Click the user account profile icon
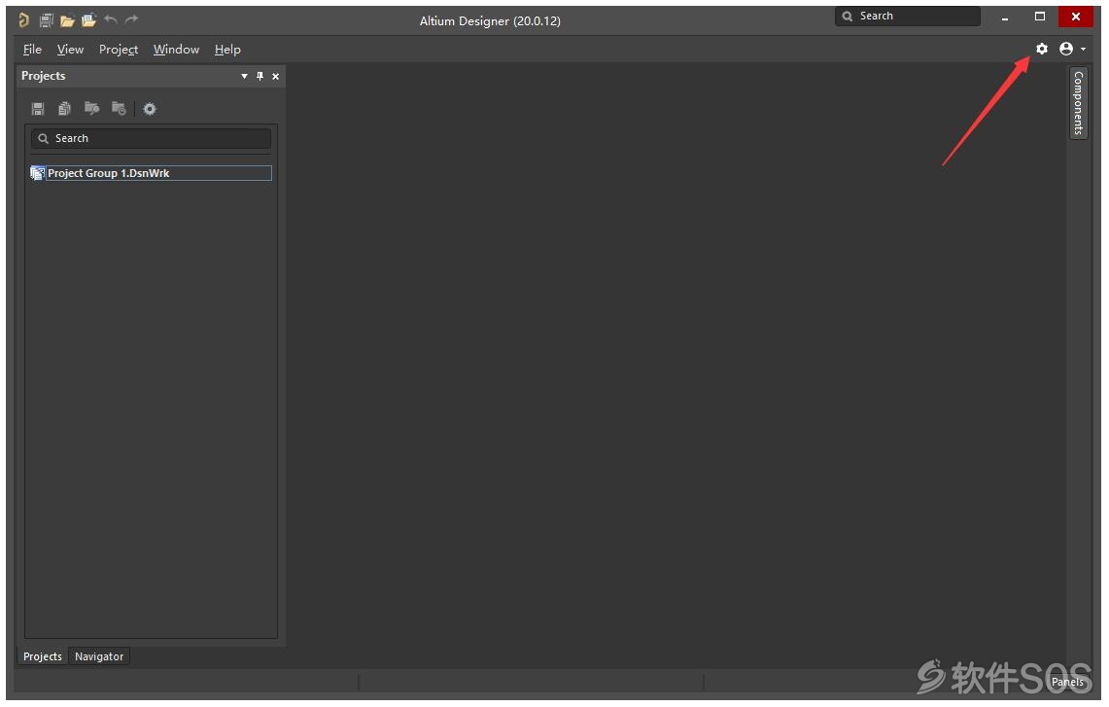1109x707 pixels. point(1066,49)
